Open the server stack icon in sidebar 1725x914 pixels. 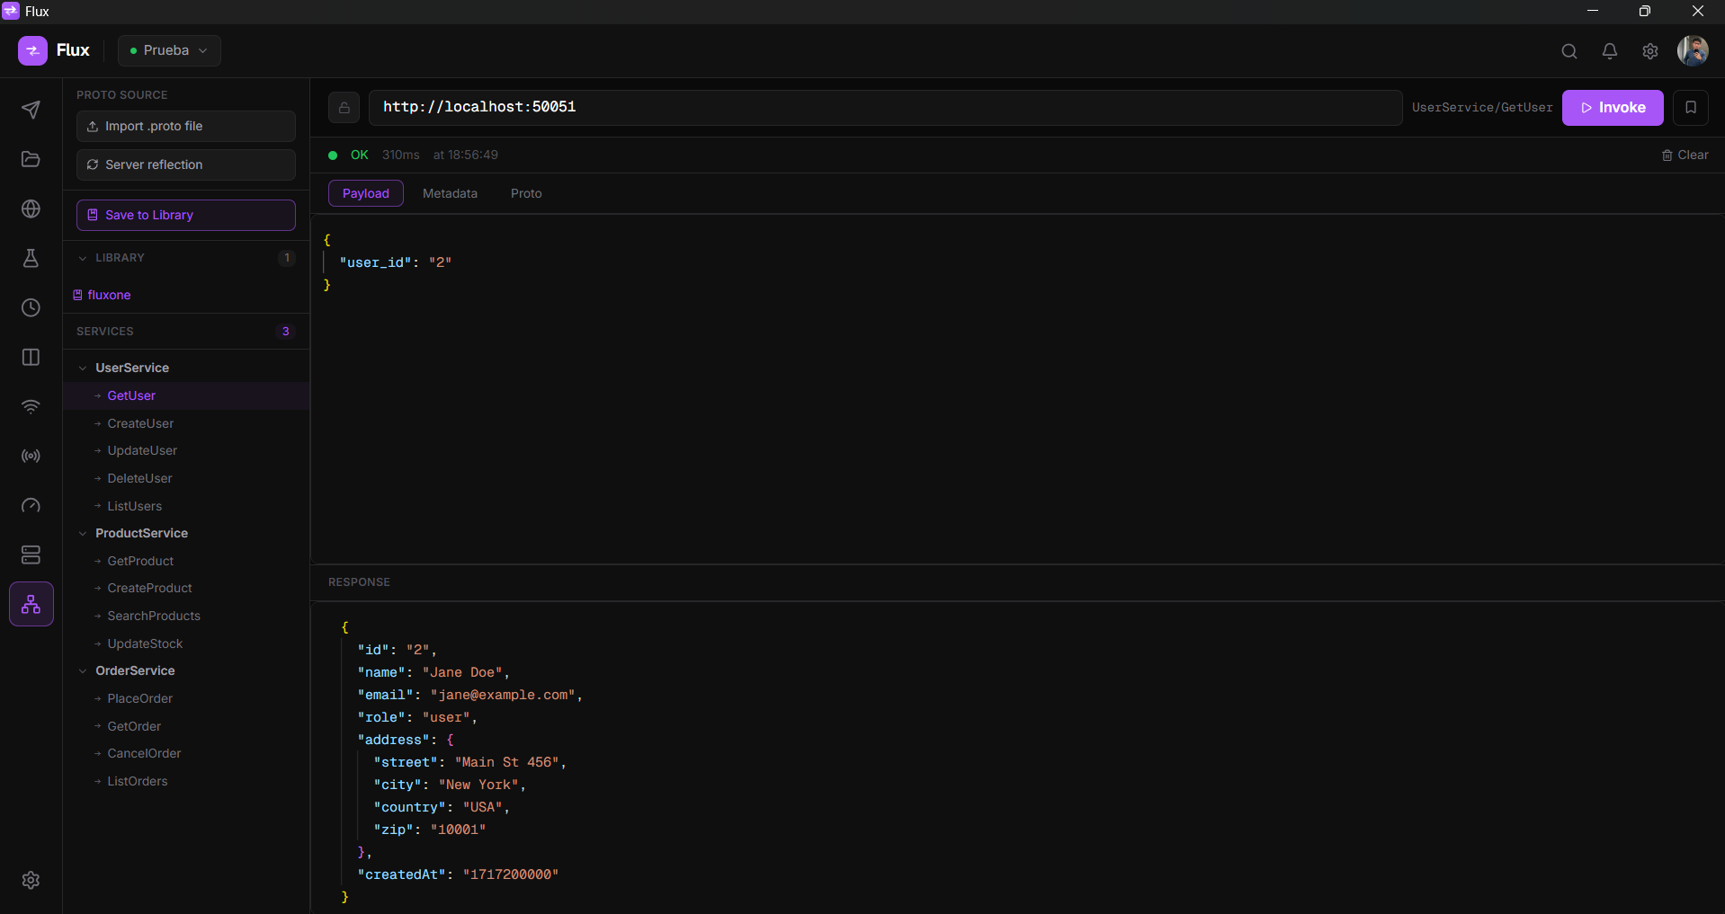31,555
